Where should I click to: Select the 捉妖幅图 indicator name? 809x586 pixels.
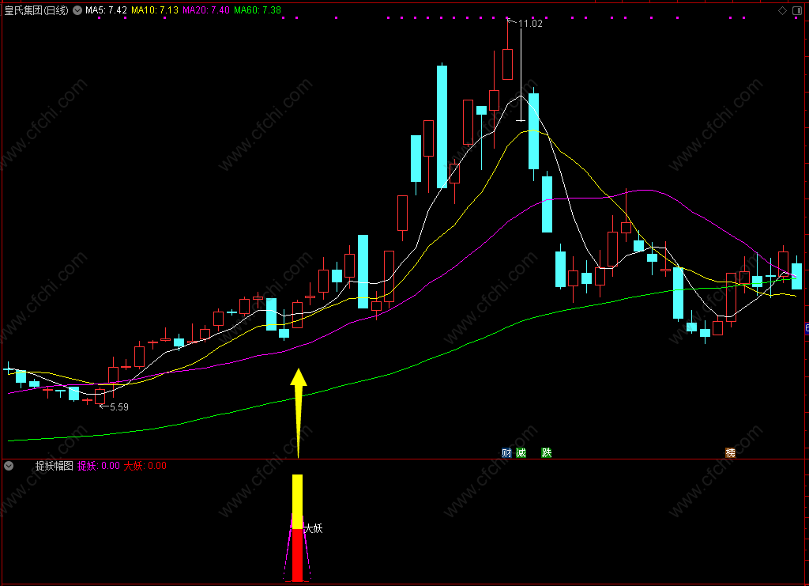coord(55,466)
